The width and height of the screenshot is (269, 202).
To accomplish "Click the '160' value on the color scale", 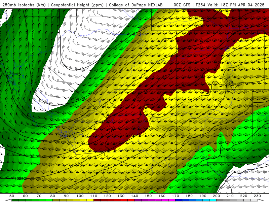I will [162, 196].
